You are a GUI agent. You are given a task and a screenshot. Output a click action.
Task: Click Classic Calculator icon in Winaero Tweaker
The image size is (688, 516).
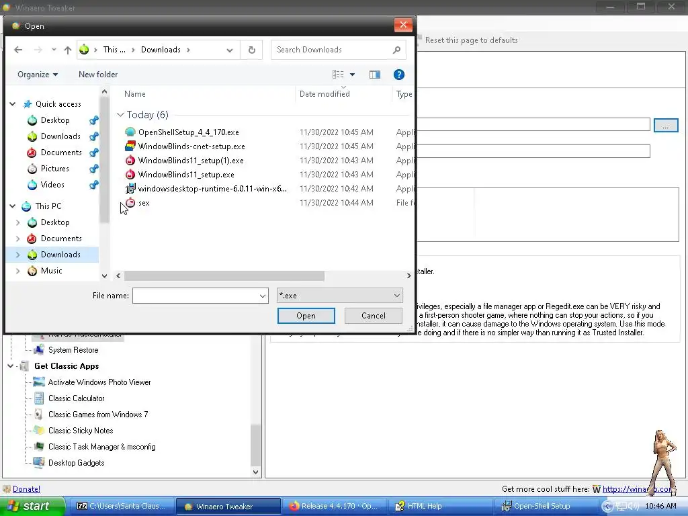(x=39, y=398)
